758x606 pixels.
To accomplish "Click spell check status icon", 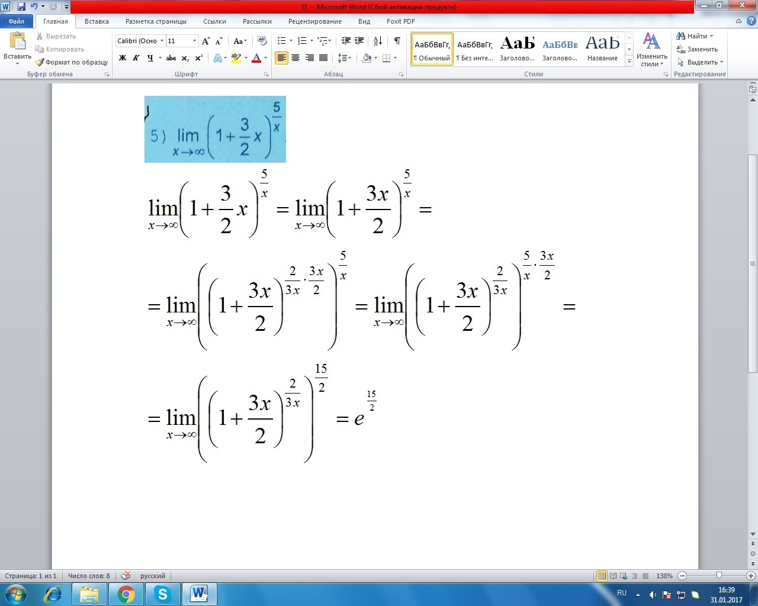I will (126, 576).
